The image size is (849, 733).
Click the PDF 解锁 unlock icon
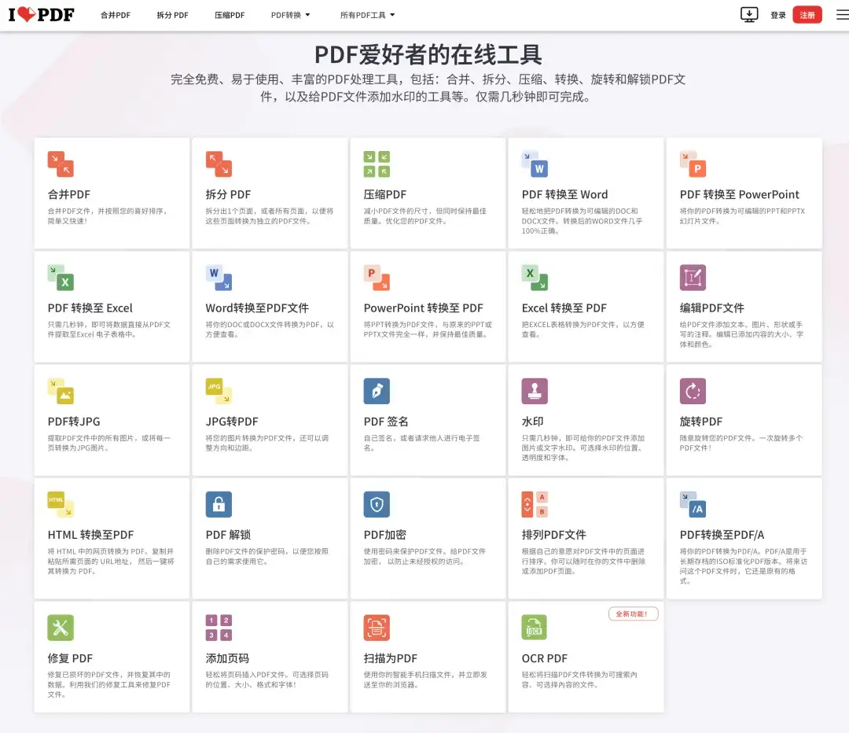219,504
